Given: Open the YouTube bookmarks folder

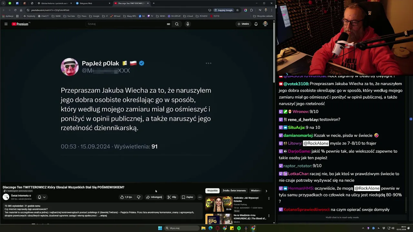Looking at the screenshot, I should [69, 16].
